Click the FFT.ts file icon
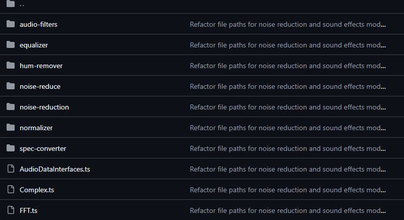The image size is (404, 220). pos(11,210)
